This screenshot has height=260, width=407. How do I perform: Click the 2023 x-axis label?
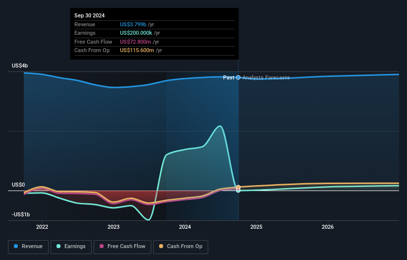pyautogui.click(x=114, y=227)
